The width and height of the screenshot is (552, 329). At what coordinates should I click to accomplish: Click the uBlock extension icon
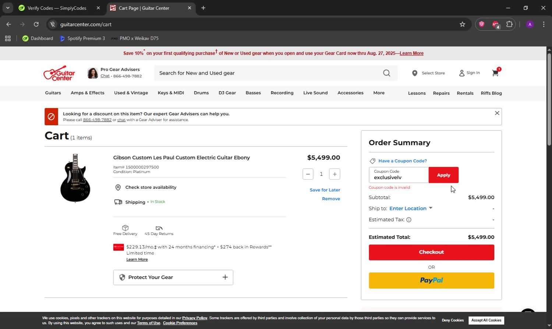[482, 24]
